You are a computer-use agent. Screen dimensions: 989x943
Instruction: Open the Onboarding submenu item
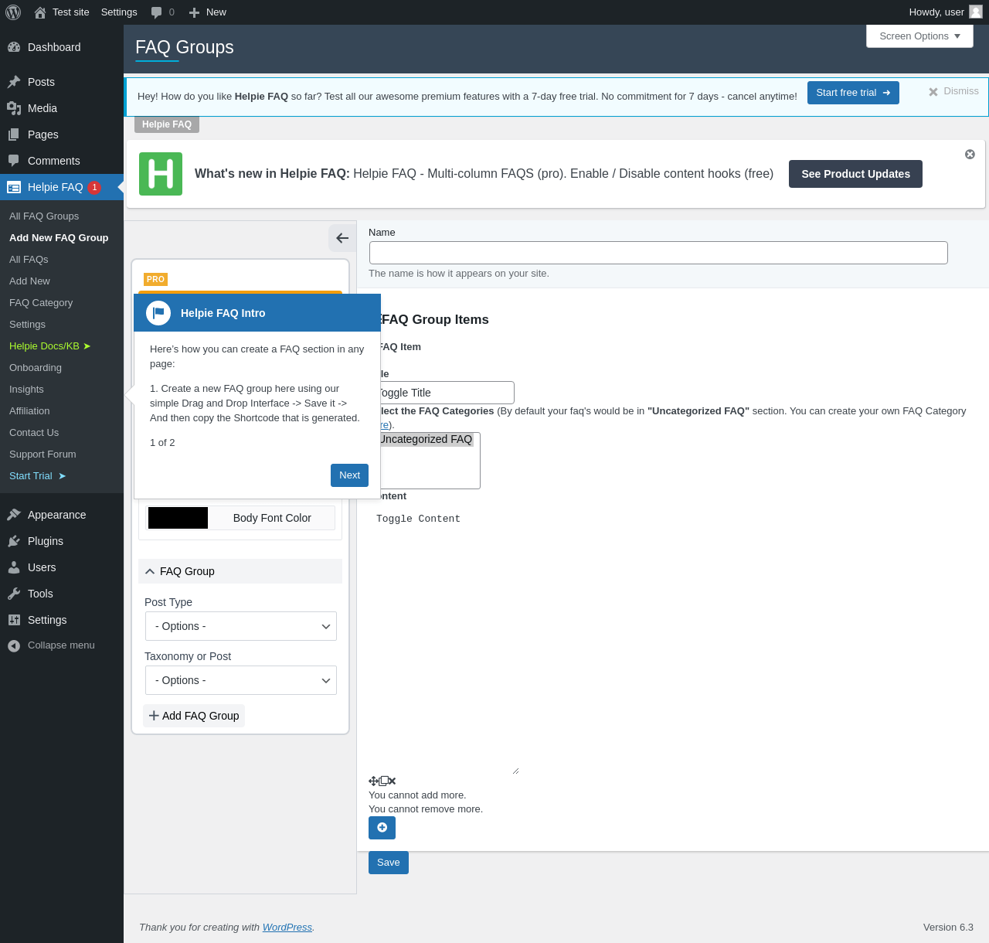(x=36, y=368)
